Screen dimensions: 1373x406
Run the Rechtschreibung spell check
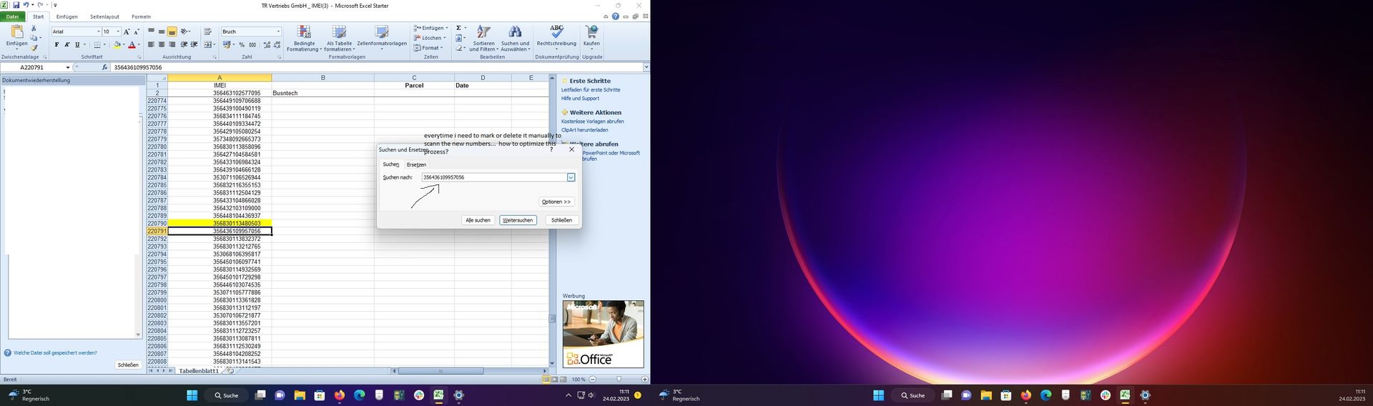tap(556, 33)
